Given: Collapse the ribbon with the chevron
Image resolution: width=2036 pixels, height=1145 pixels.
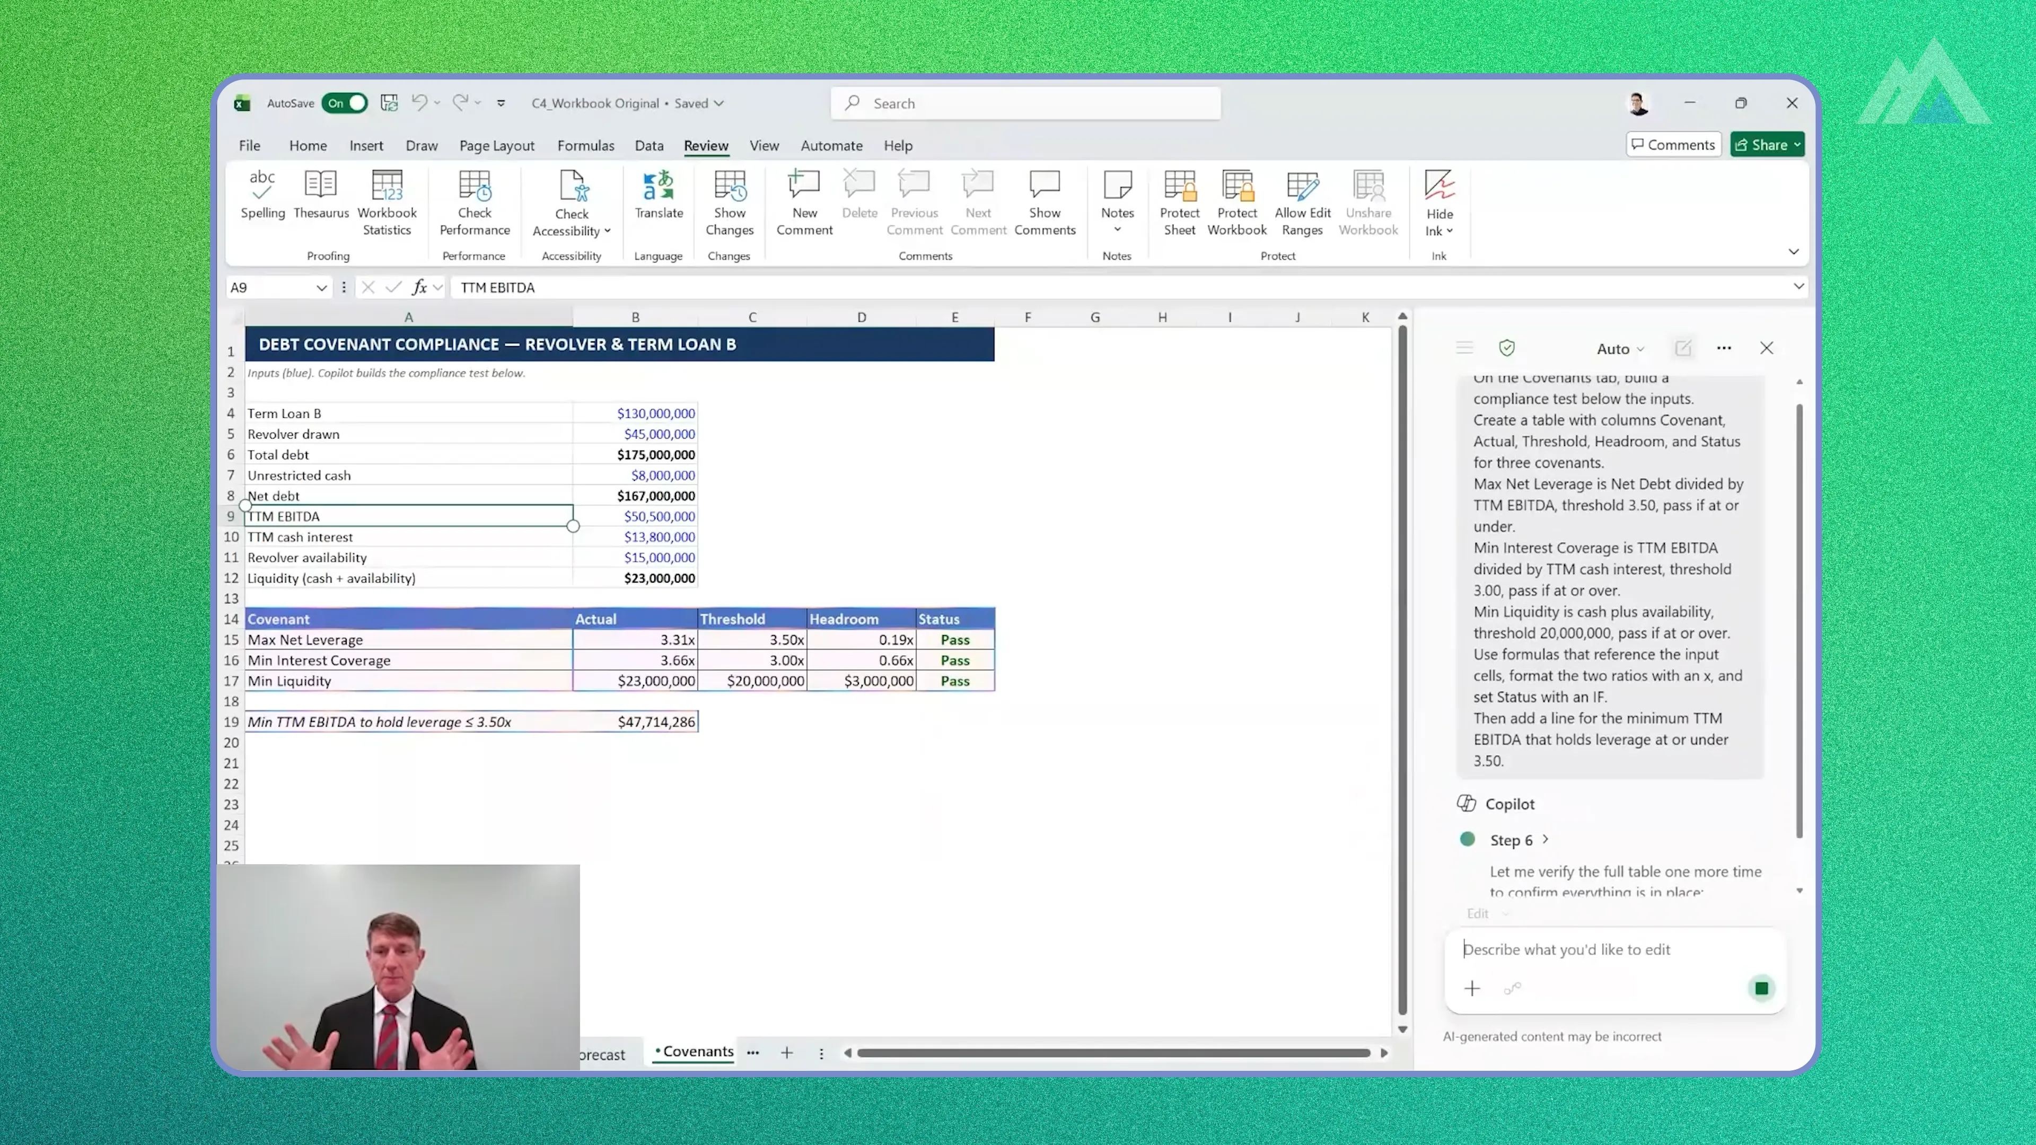Looking at the screenshot, I should [x=1793, y=252].
